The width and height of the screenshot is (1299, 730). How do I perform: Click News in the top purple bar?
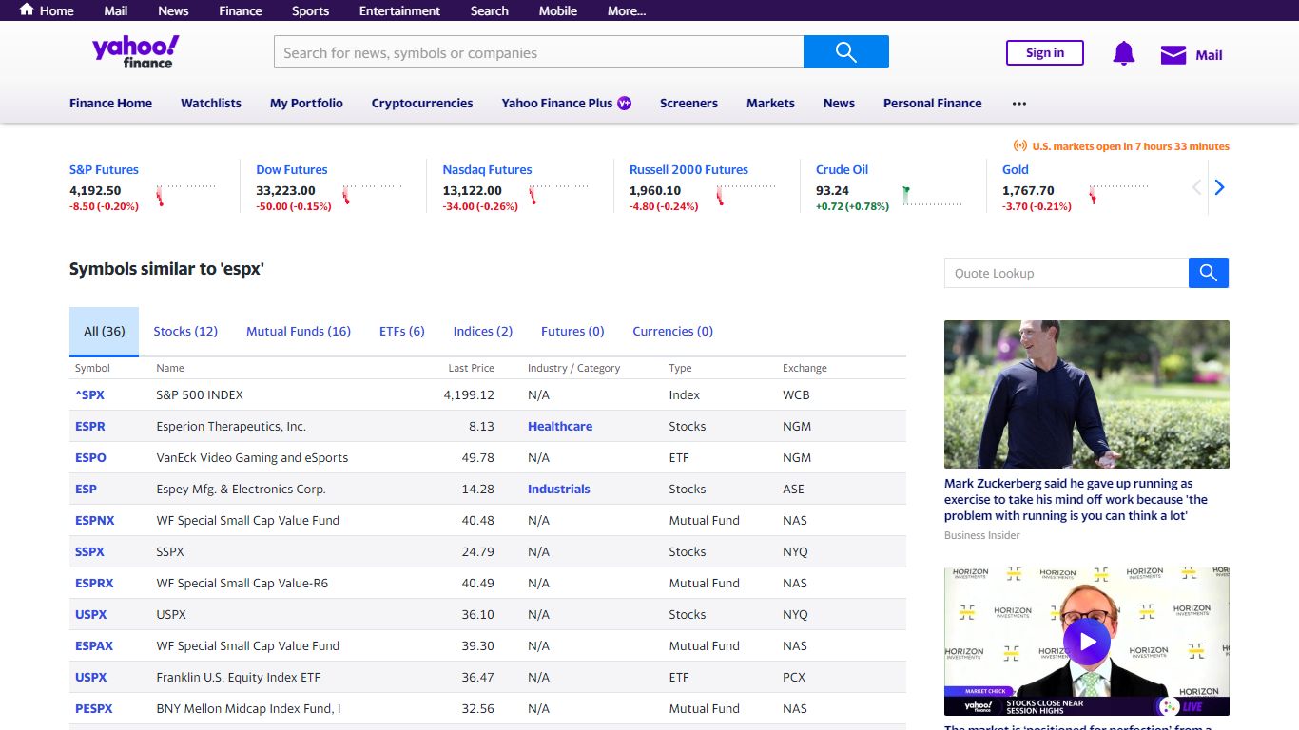pos(173,10)
